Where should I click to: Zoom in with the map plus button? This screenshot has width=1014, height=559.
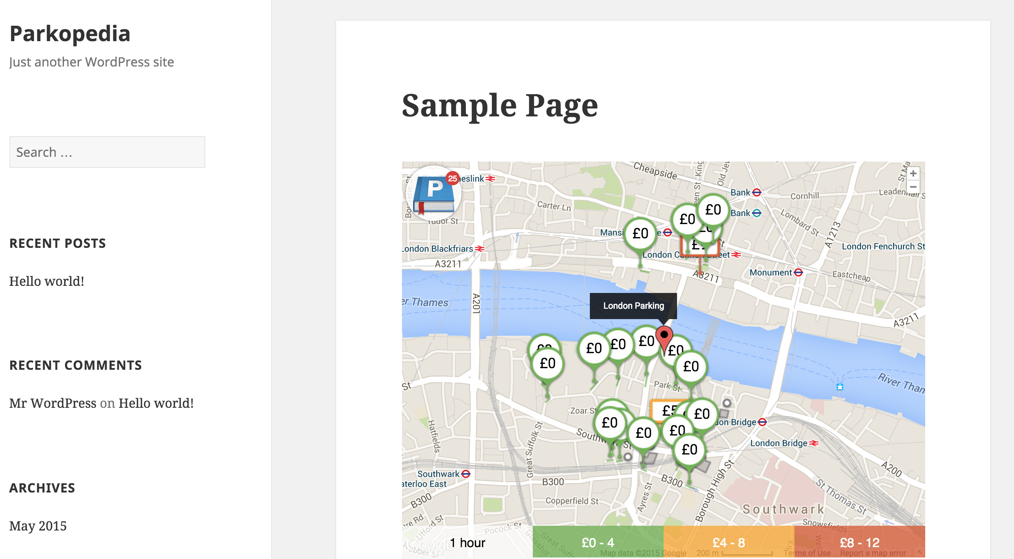[913, 173]
